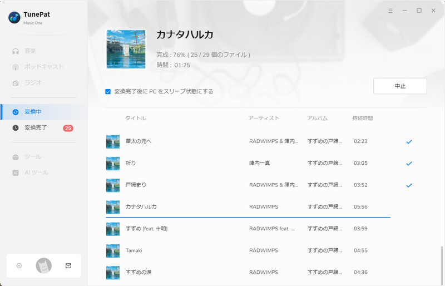Click the 時間 : 01:25 text
The image size is (445, 286).
click(x=173, y=65)
